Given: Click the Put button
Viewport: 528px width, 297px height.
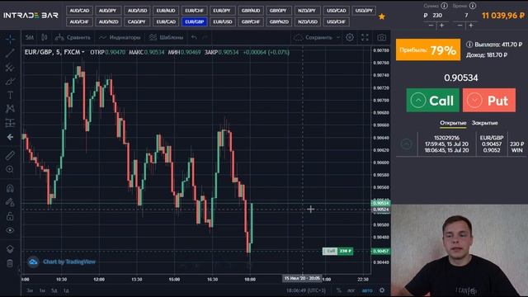Looking at the screenshot, I should point(489,101).
